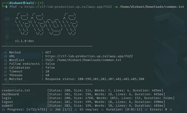This screenshot has width=187, height=113.
Task: Click the ffuf command word after the dollar prompt
Action: [13, 7]
